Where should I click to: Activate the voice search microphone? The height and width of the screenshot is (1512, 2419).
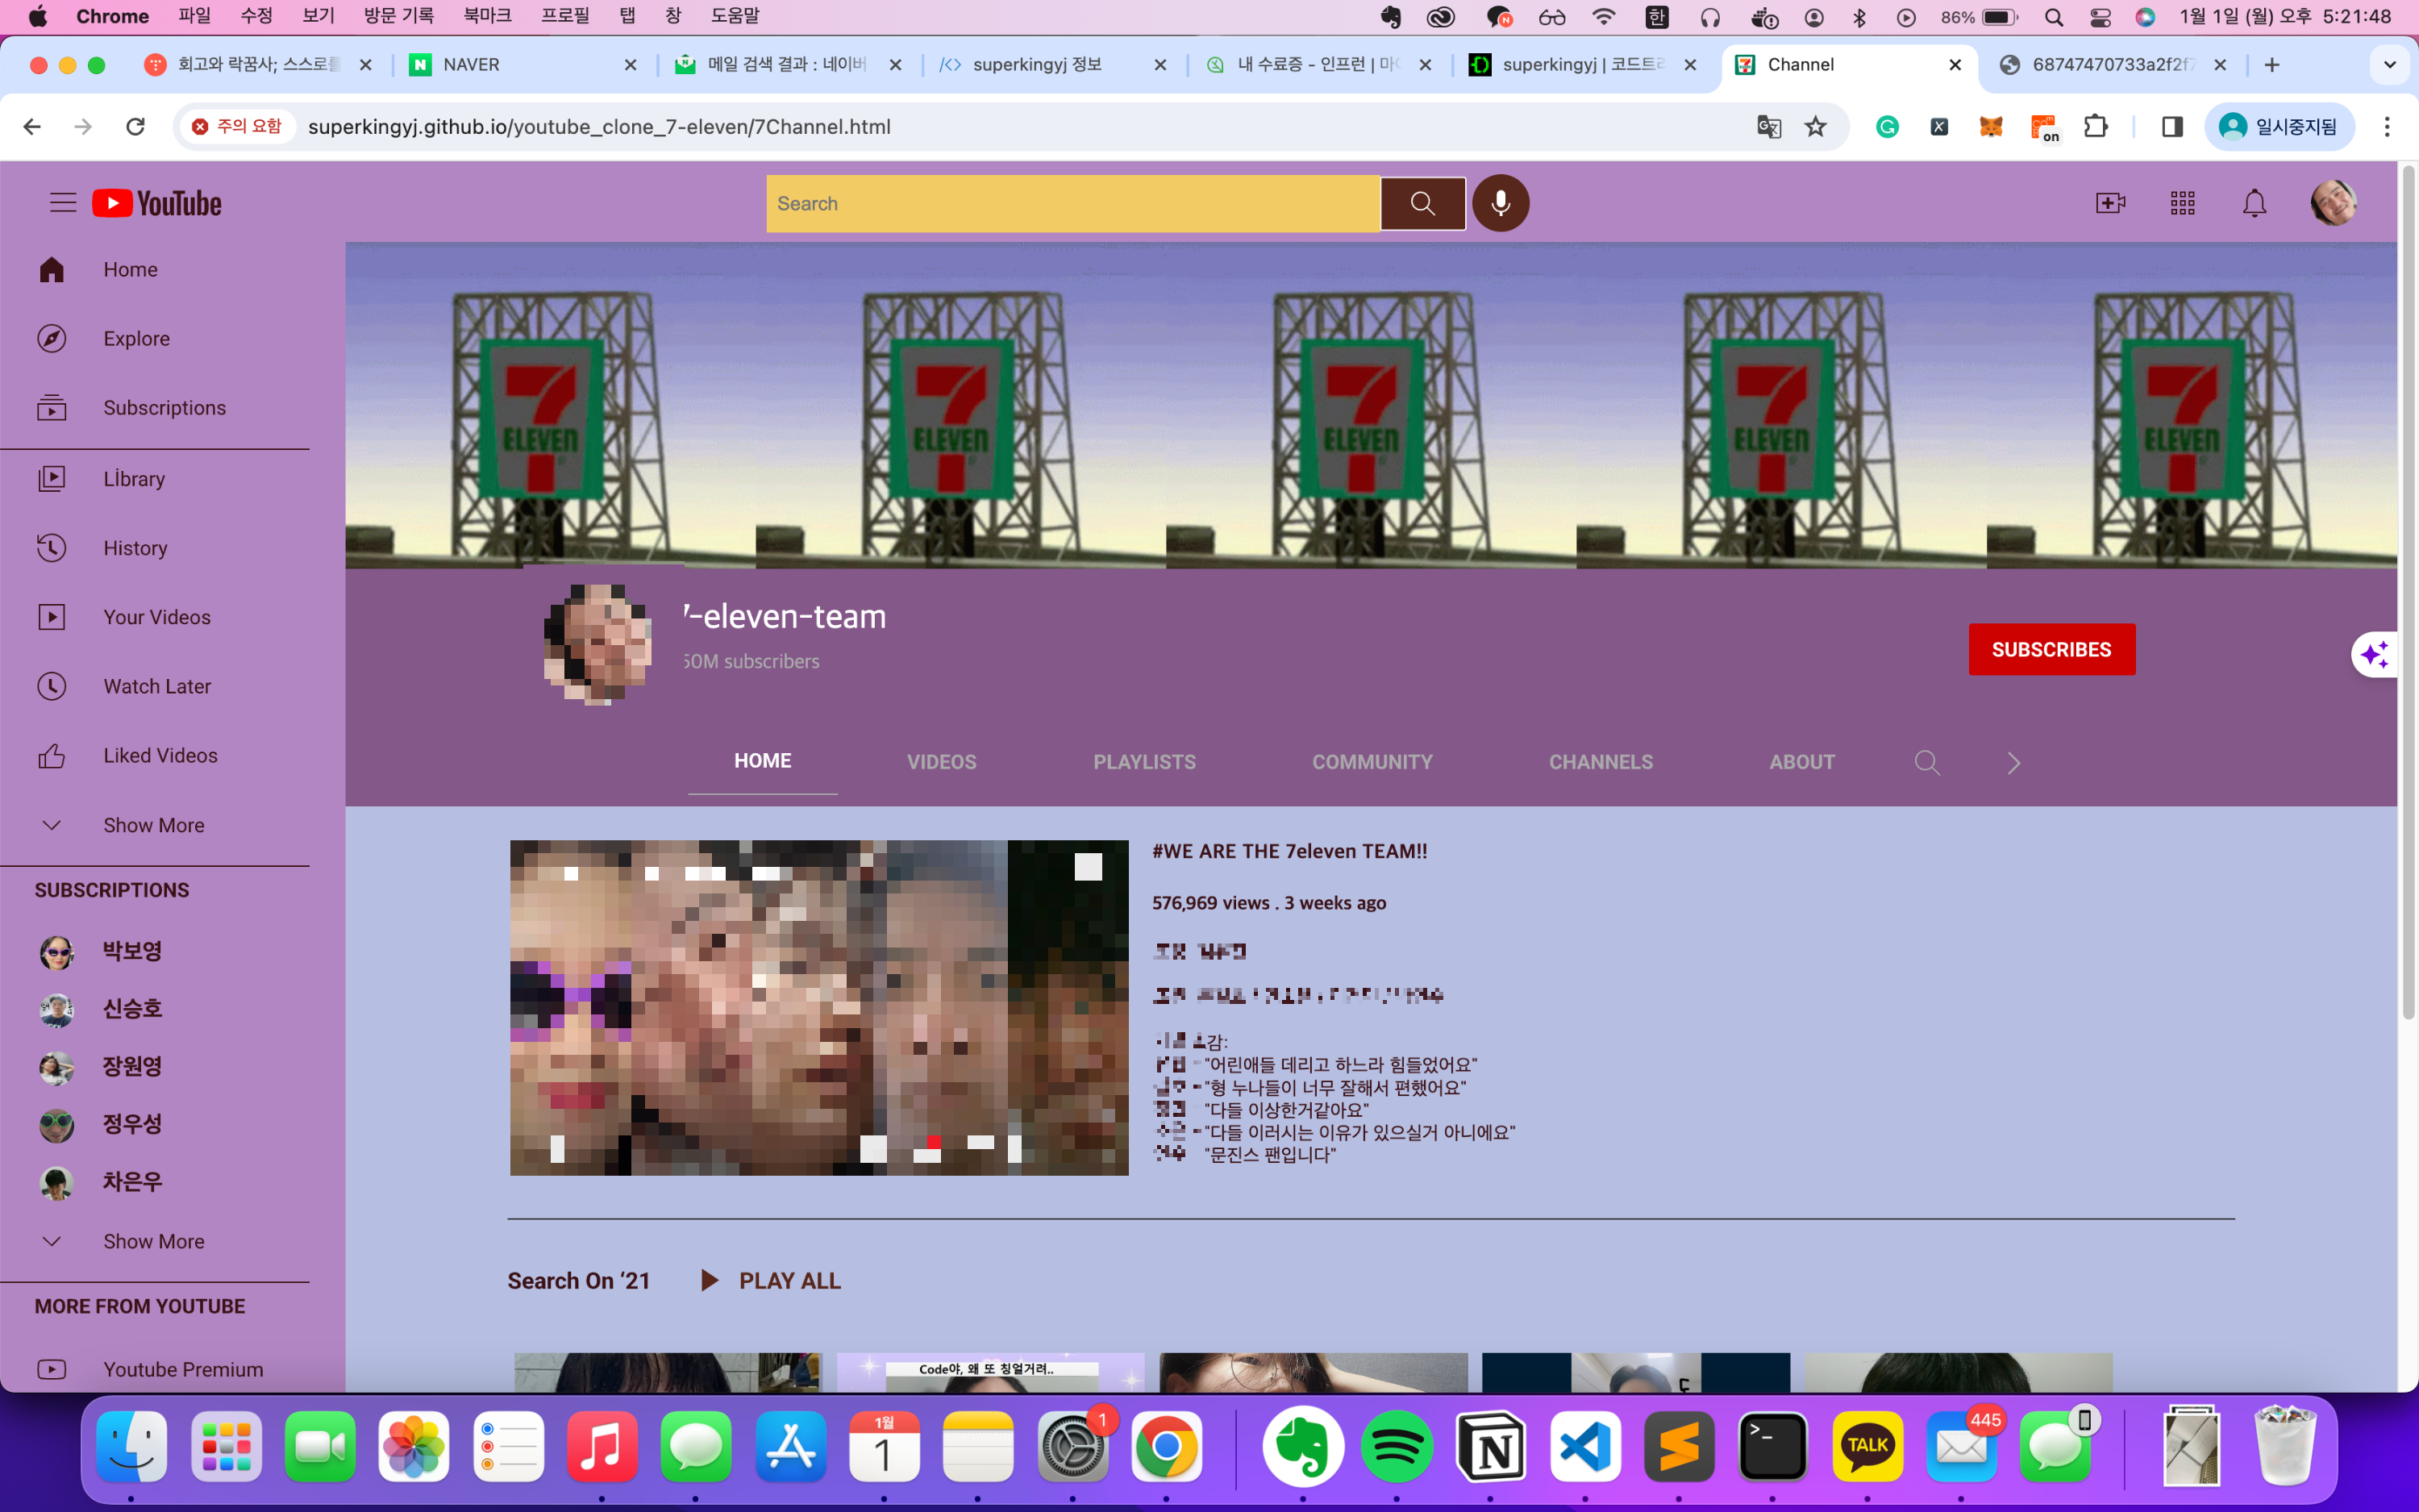1501,203
